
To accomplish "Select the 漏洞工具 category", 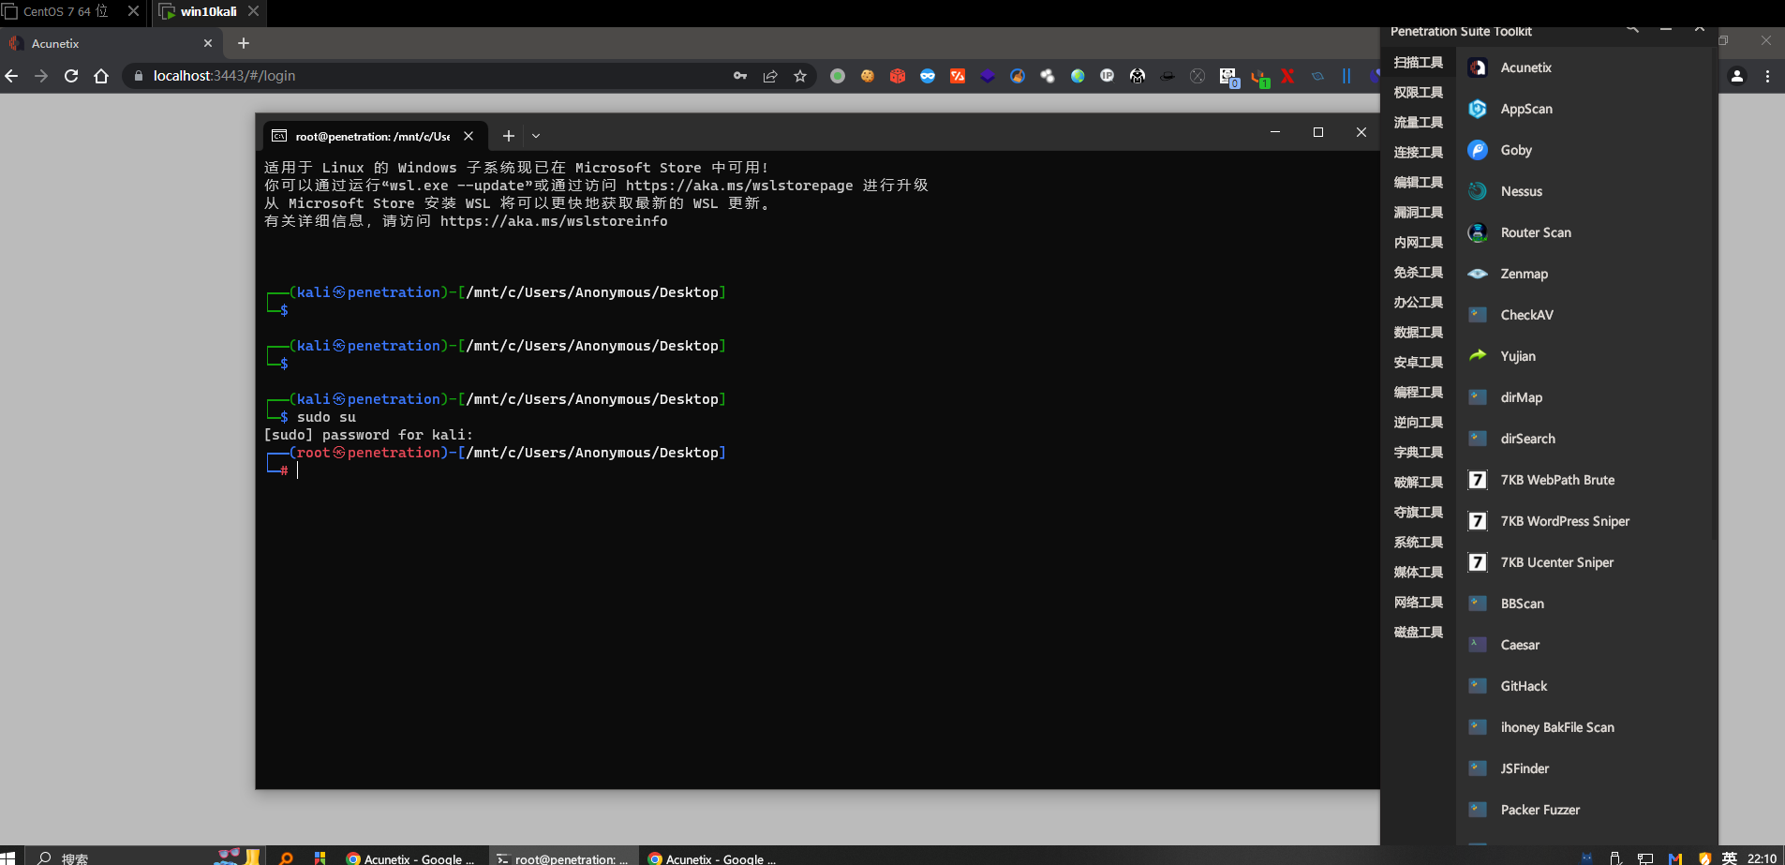I will tap(1418, 213).
